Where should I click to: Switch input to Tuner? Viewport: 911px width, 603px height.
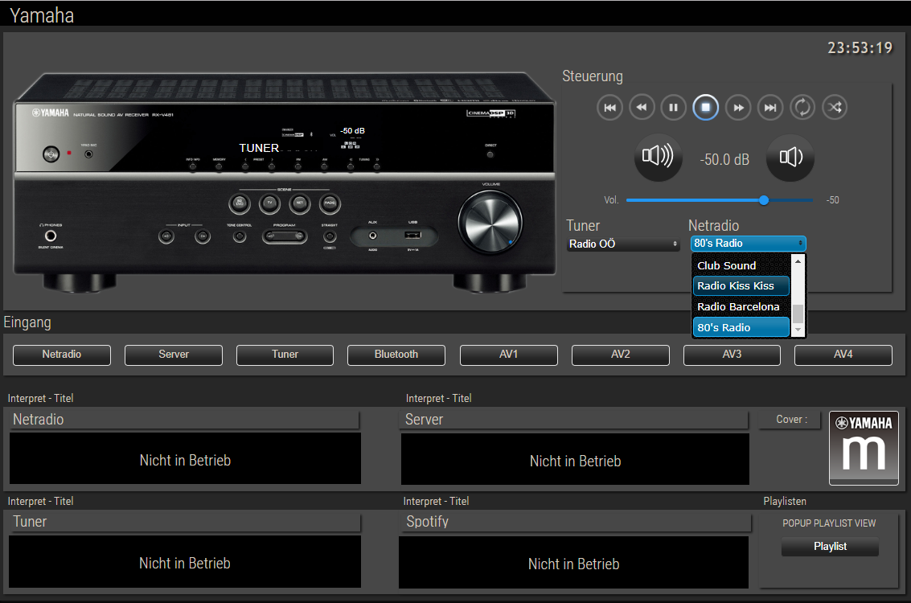tap(285, 355)
